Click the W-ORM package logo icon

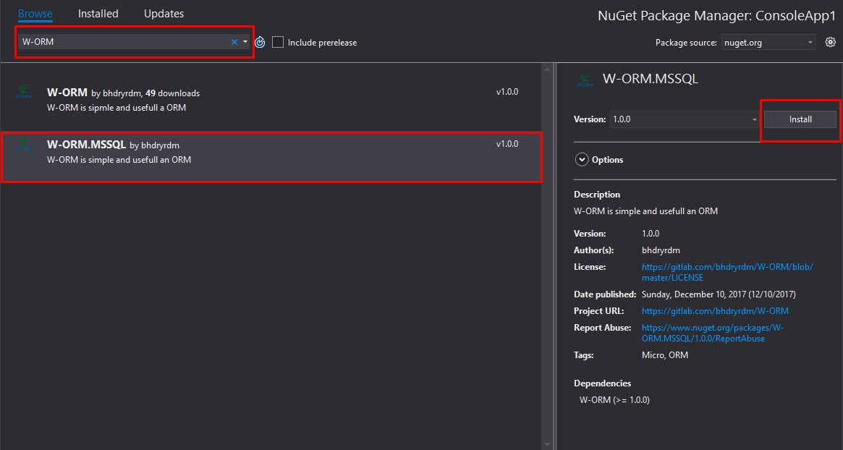[x=24, y=93]
